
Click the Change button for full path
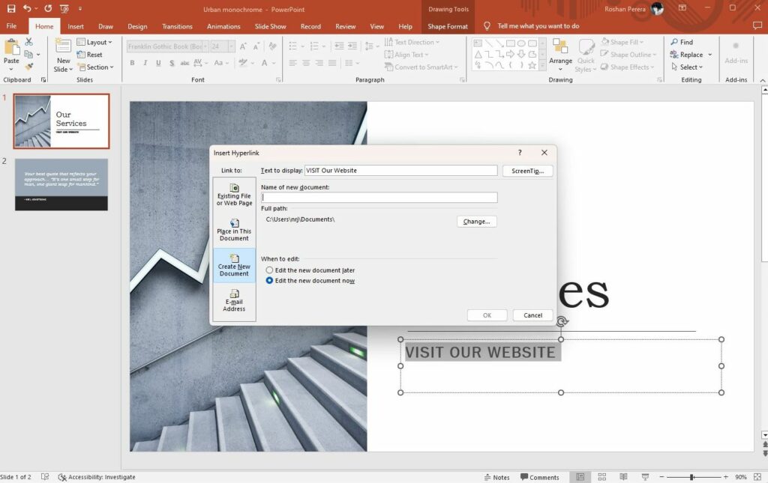(476, 221)
